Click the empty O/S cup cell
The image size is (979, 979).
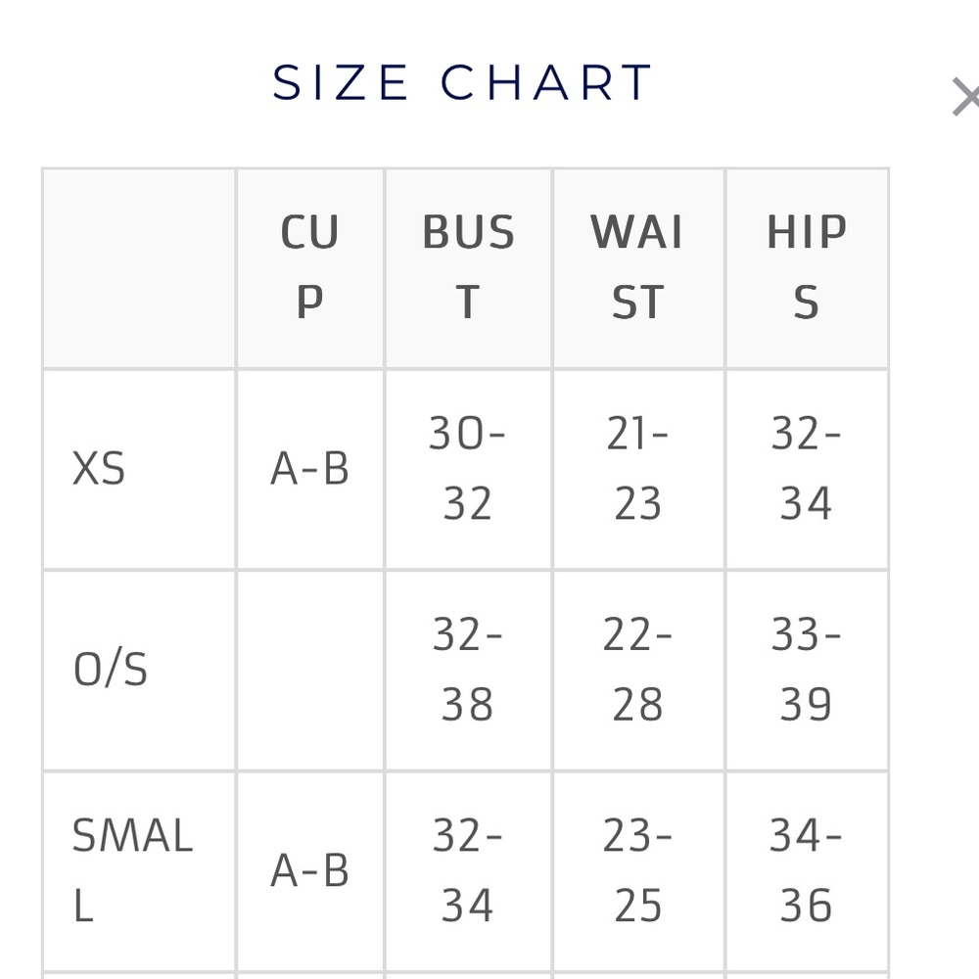click(309, 670)
